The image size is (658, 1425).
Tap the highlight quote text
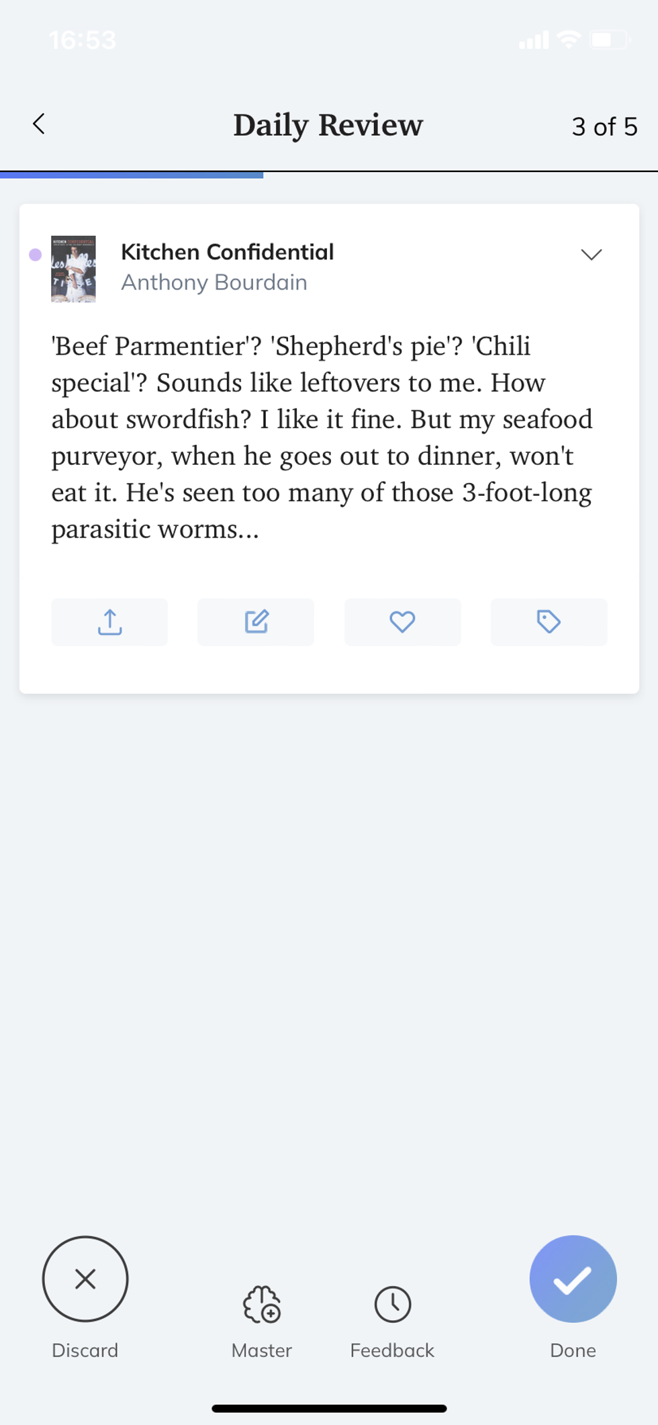click(x=322, y=437)
